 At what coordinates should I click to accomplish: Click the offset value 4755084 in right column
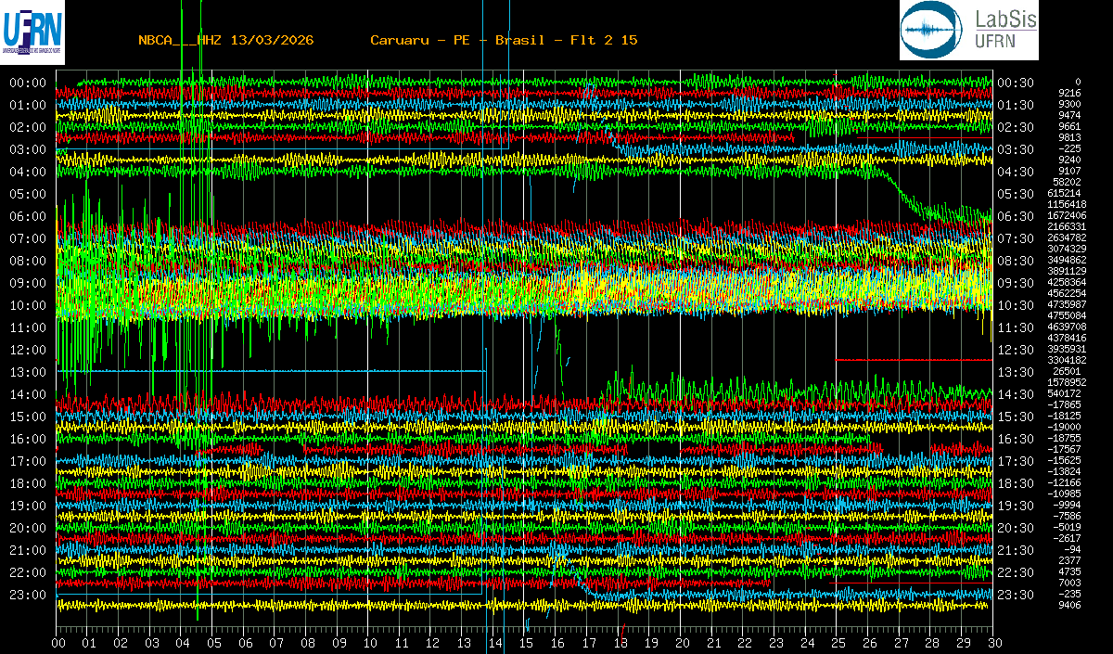(x=1066, y=315)
